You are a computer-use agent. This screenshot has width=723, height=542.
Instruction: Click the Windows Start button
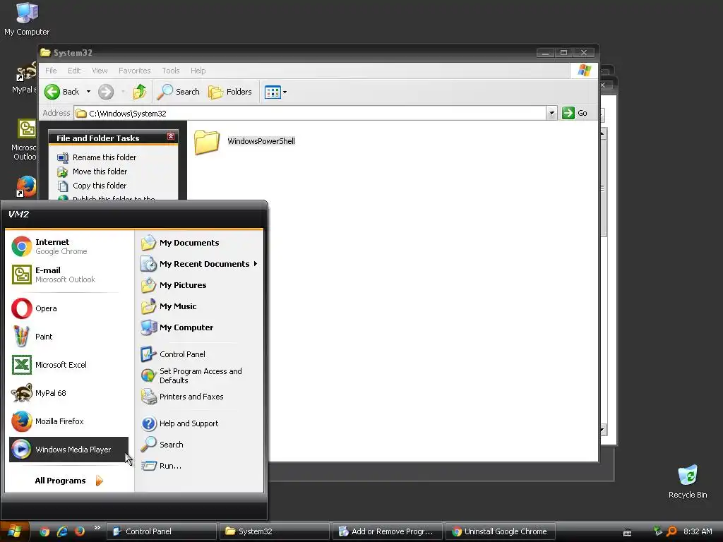14,531
